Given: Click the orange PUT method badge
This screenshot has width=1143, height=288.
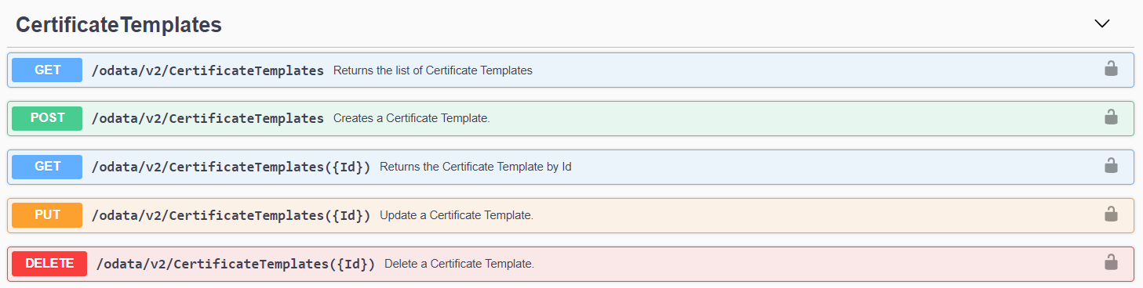Looking at the screenshot, I should coord(47,215).
